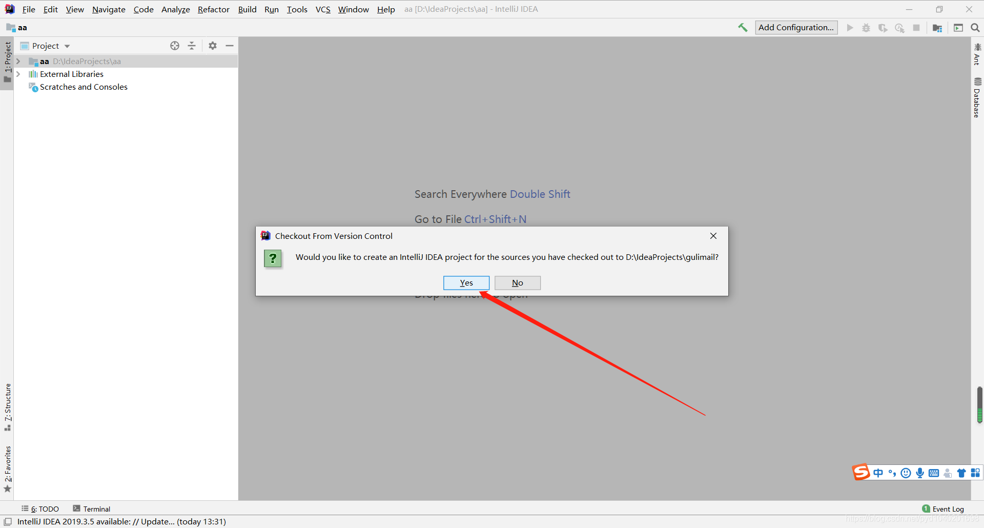Click the Run Anything console icon
The height and width of the screenshot is (528, 984).
pos(958,28)
